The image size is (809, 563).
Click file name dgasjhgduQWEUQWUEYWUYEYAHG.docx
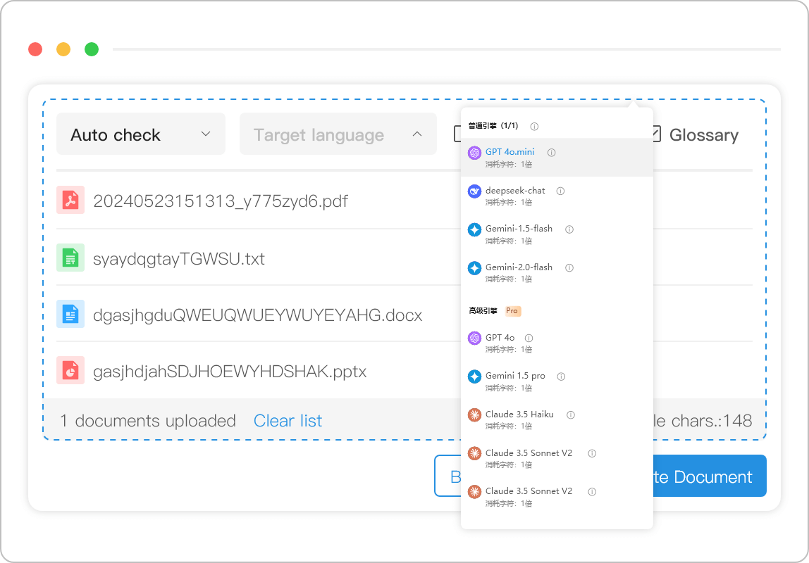click(257, 315)
